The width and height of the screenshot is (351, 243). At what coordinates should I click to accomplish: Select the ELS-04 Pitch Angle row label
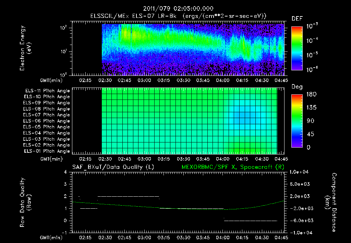coord(46,133)
